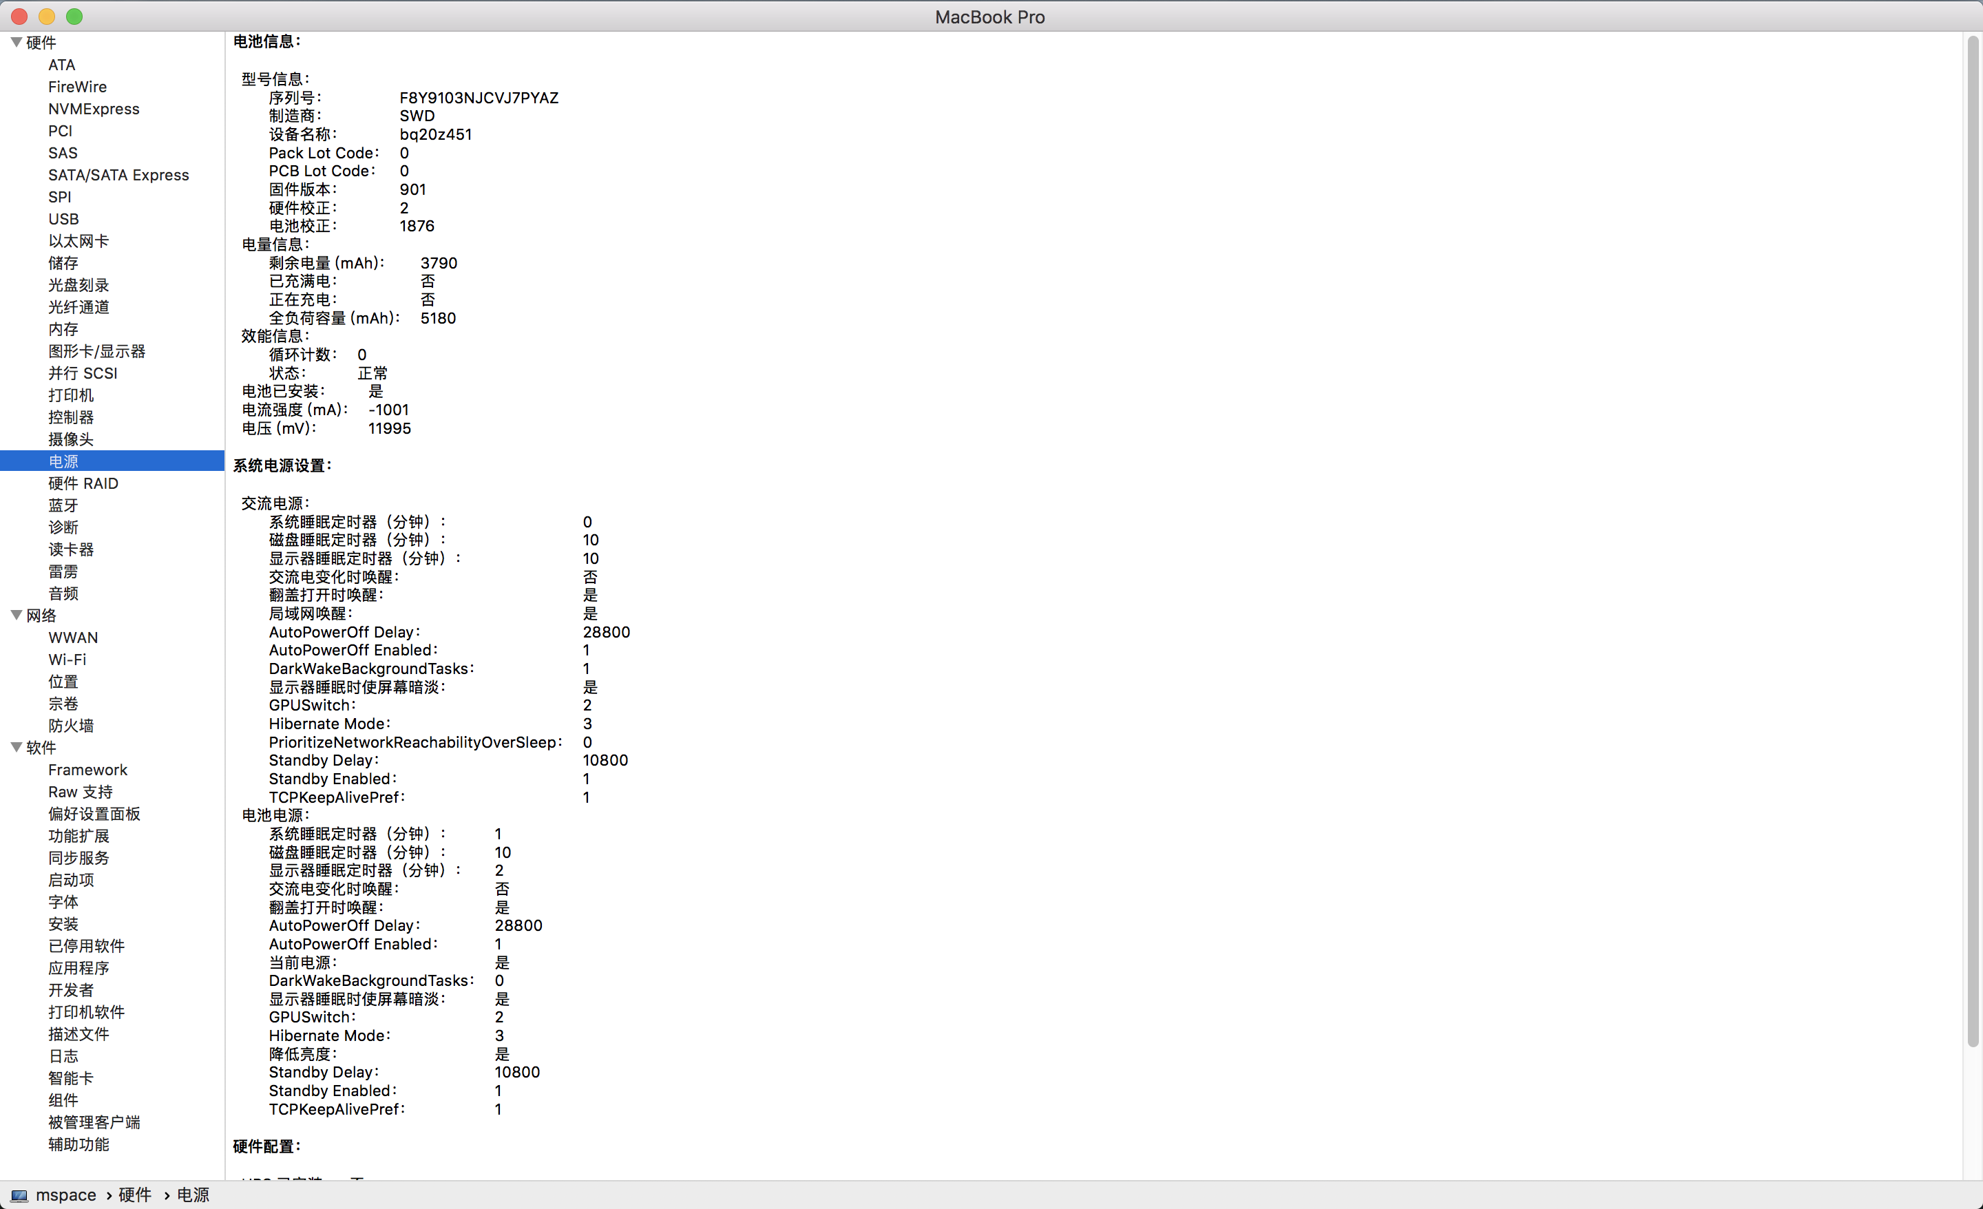Select 摄像头 in the sidebar
Viewport: 1983px width, 1209px height.
click(71, 439)
